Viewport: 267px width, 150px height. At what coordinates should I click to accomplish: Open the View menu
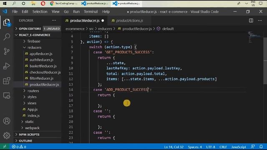pos(55,12)
